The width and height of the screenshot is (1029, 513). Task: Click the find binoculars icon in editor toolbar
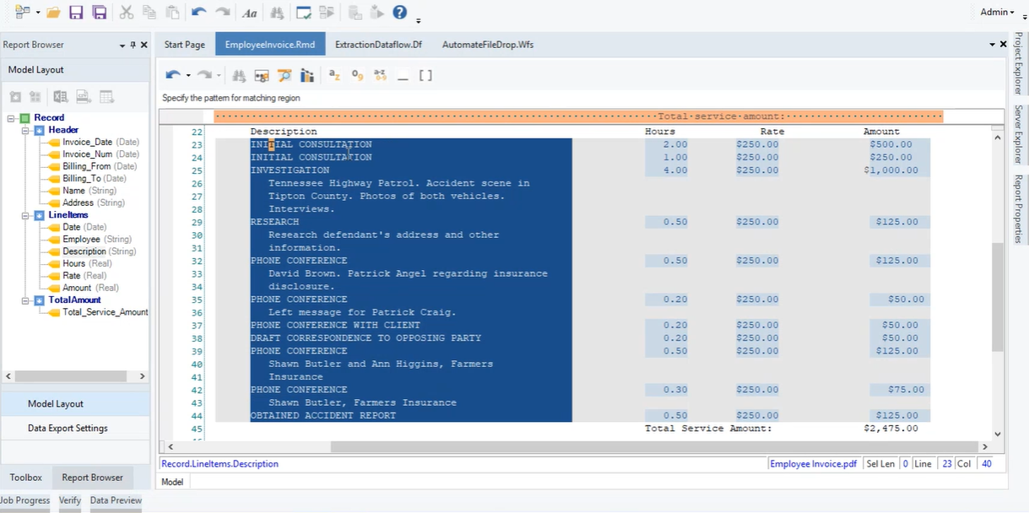pos(239,75)
